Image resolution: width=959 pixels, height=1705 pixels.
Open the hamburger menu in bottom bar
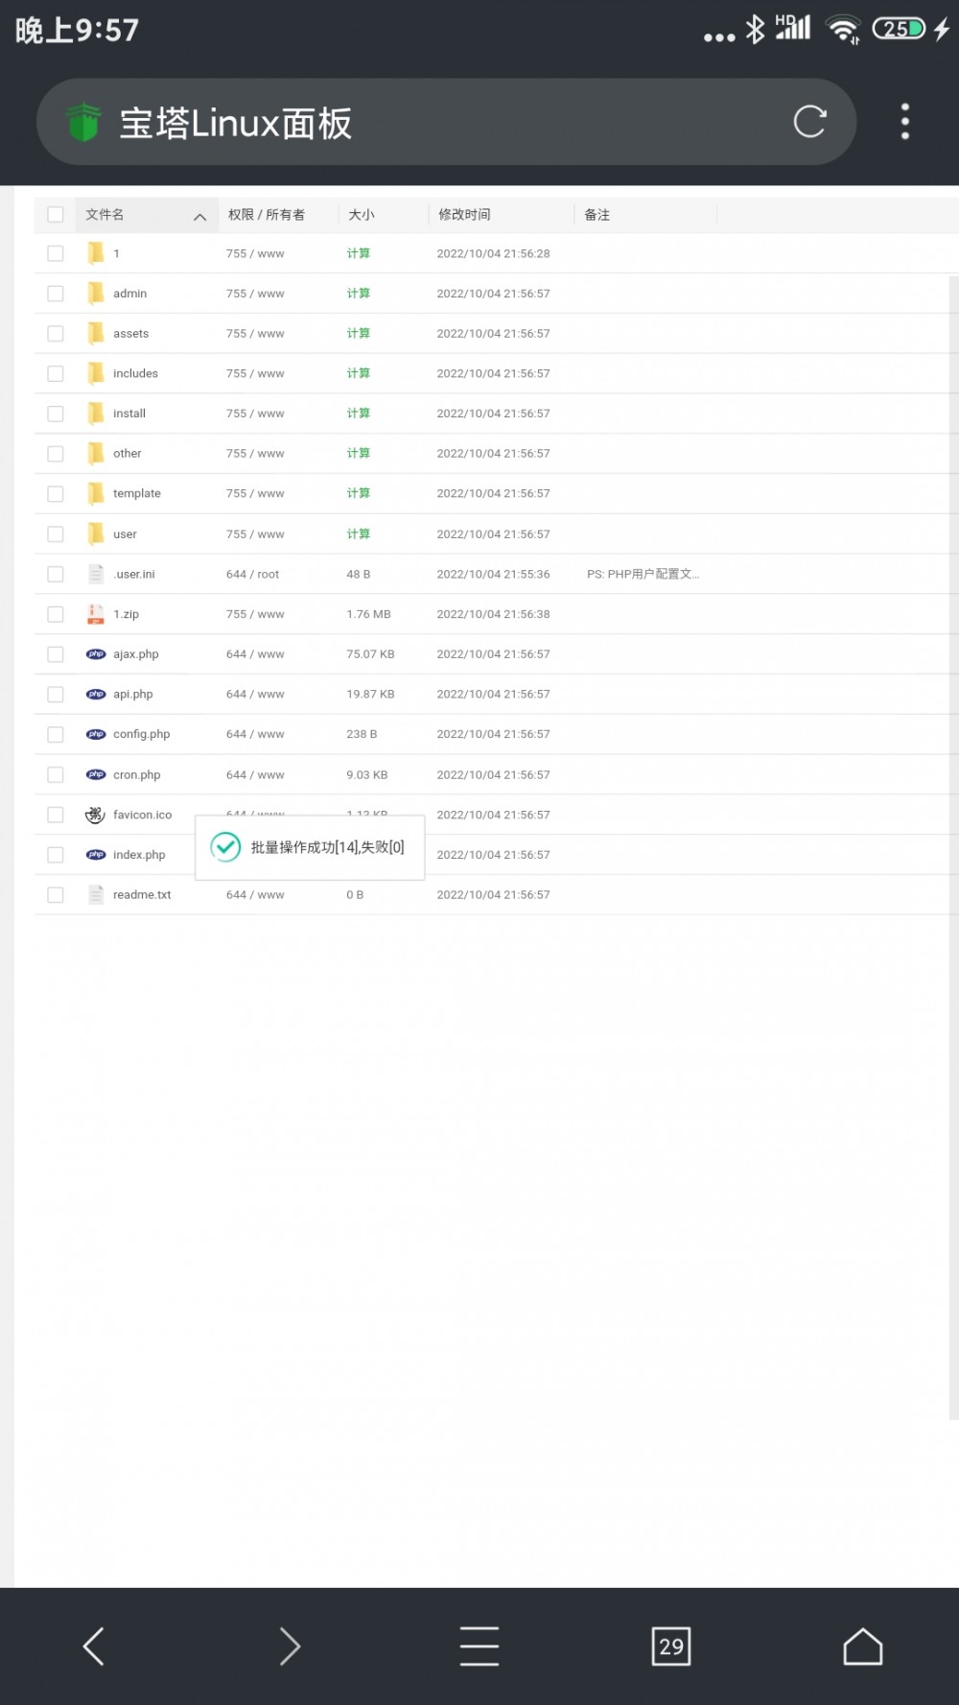pyautogui.click(x=479, y=1646)
